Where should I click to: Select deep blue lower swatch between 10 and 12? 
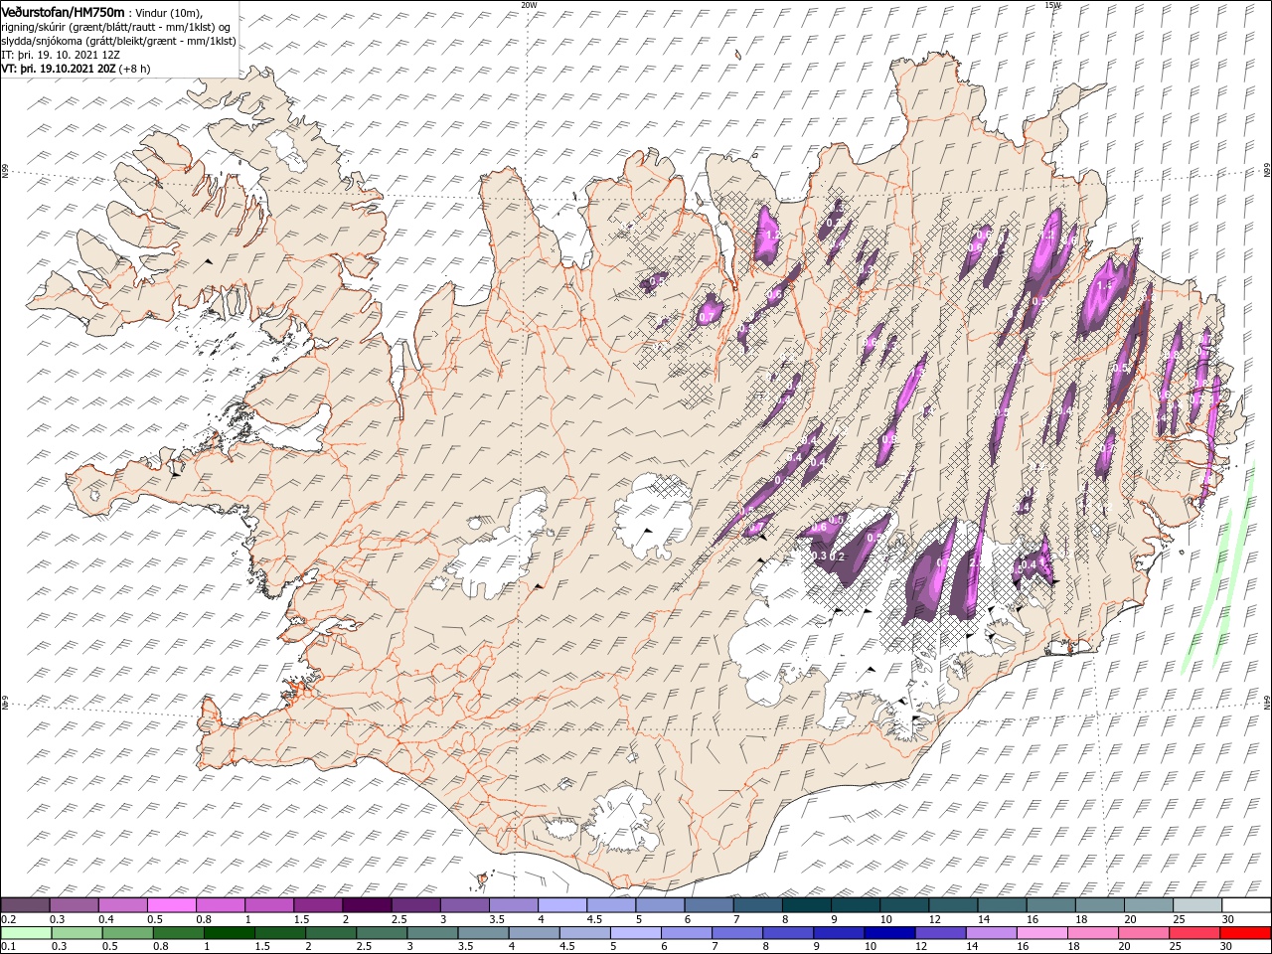890,933
